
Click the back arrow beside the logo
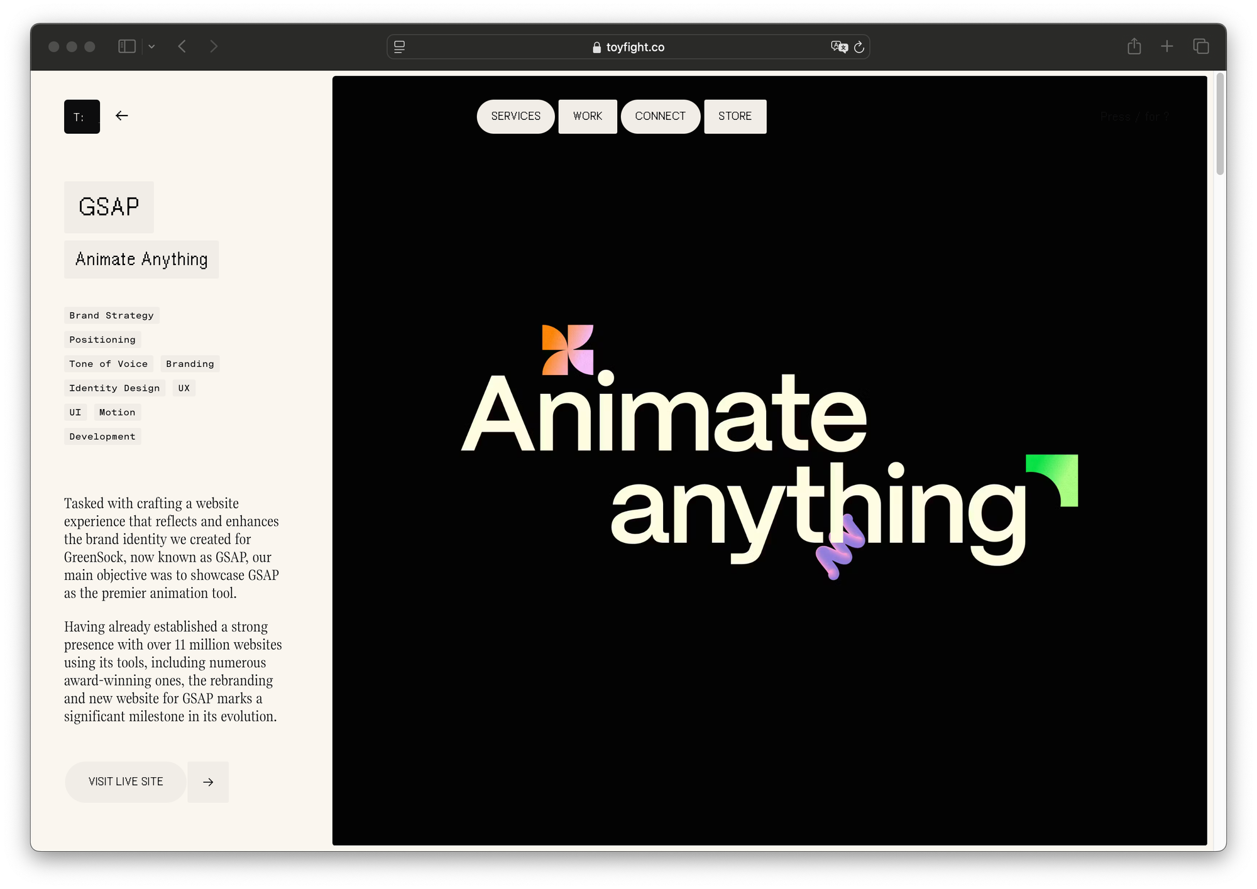coord(122,116)
